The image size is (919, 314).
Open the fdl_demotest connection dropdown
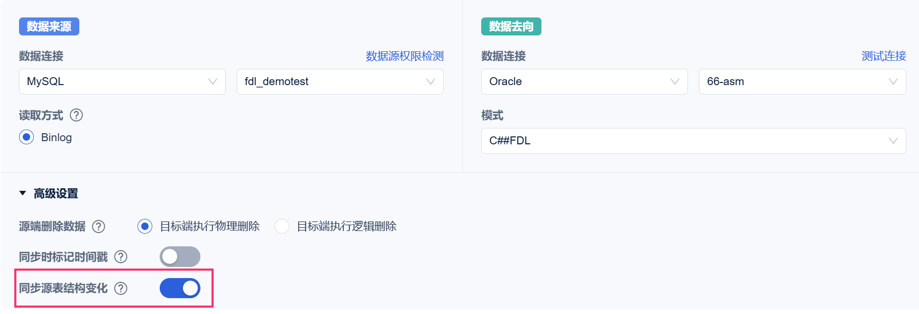(340, 82)
